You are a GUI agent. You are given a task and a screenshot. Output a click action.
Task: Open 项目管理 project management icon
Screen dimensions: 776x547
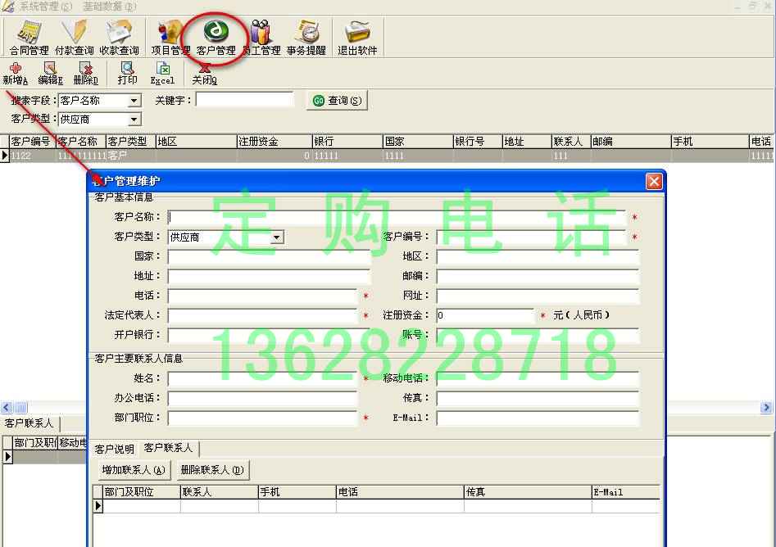pos(170,38)
